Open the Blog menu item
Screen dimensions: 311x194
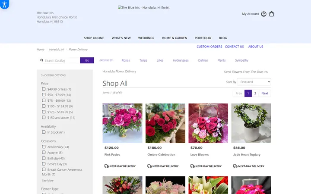[x=223, y=38]
